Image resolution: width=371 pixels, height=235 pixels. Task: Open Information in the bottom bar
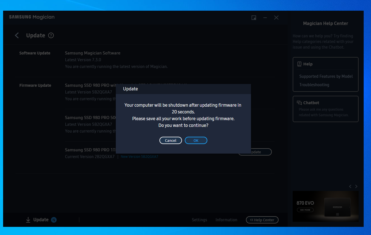coord(226,220)
